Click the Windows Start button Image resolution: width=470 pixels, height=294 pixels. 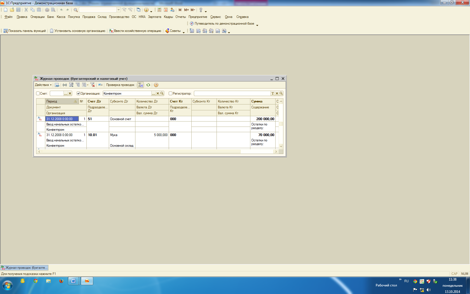pyautogui.click(x=8, y=285)
